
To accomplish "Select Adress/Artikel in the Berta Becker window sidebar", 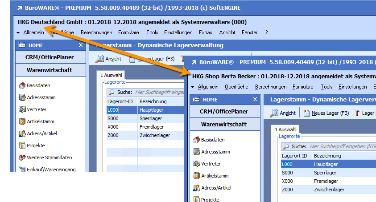I will (x=216, y=188).
